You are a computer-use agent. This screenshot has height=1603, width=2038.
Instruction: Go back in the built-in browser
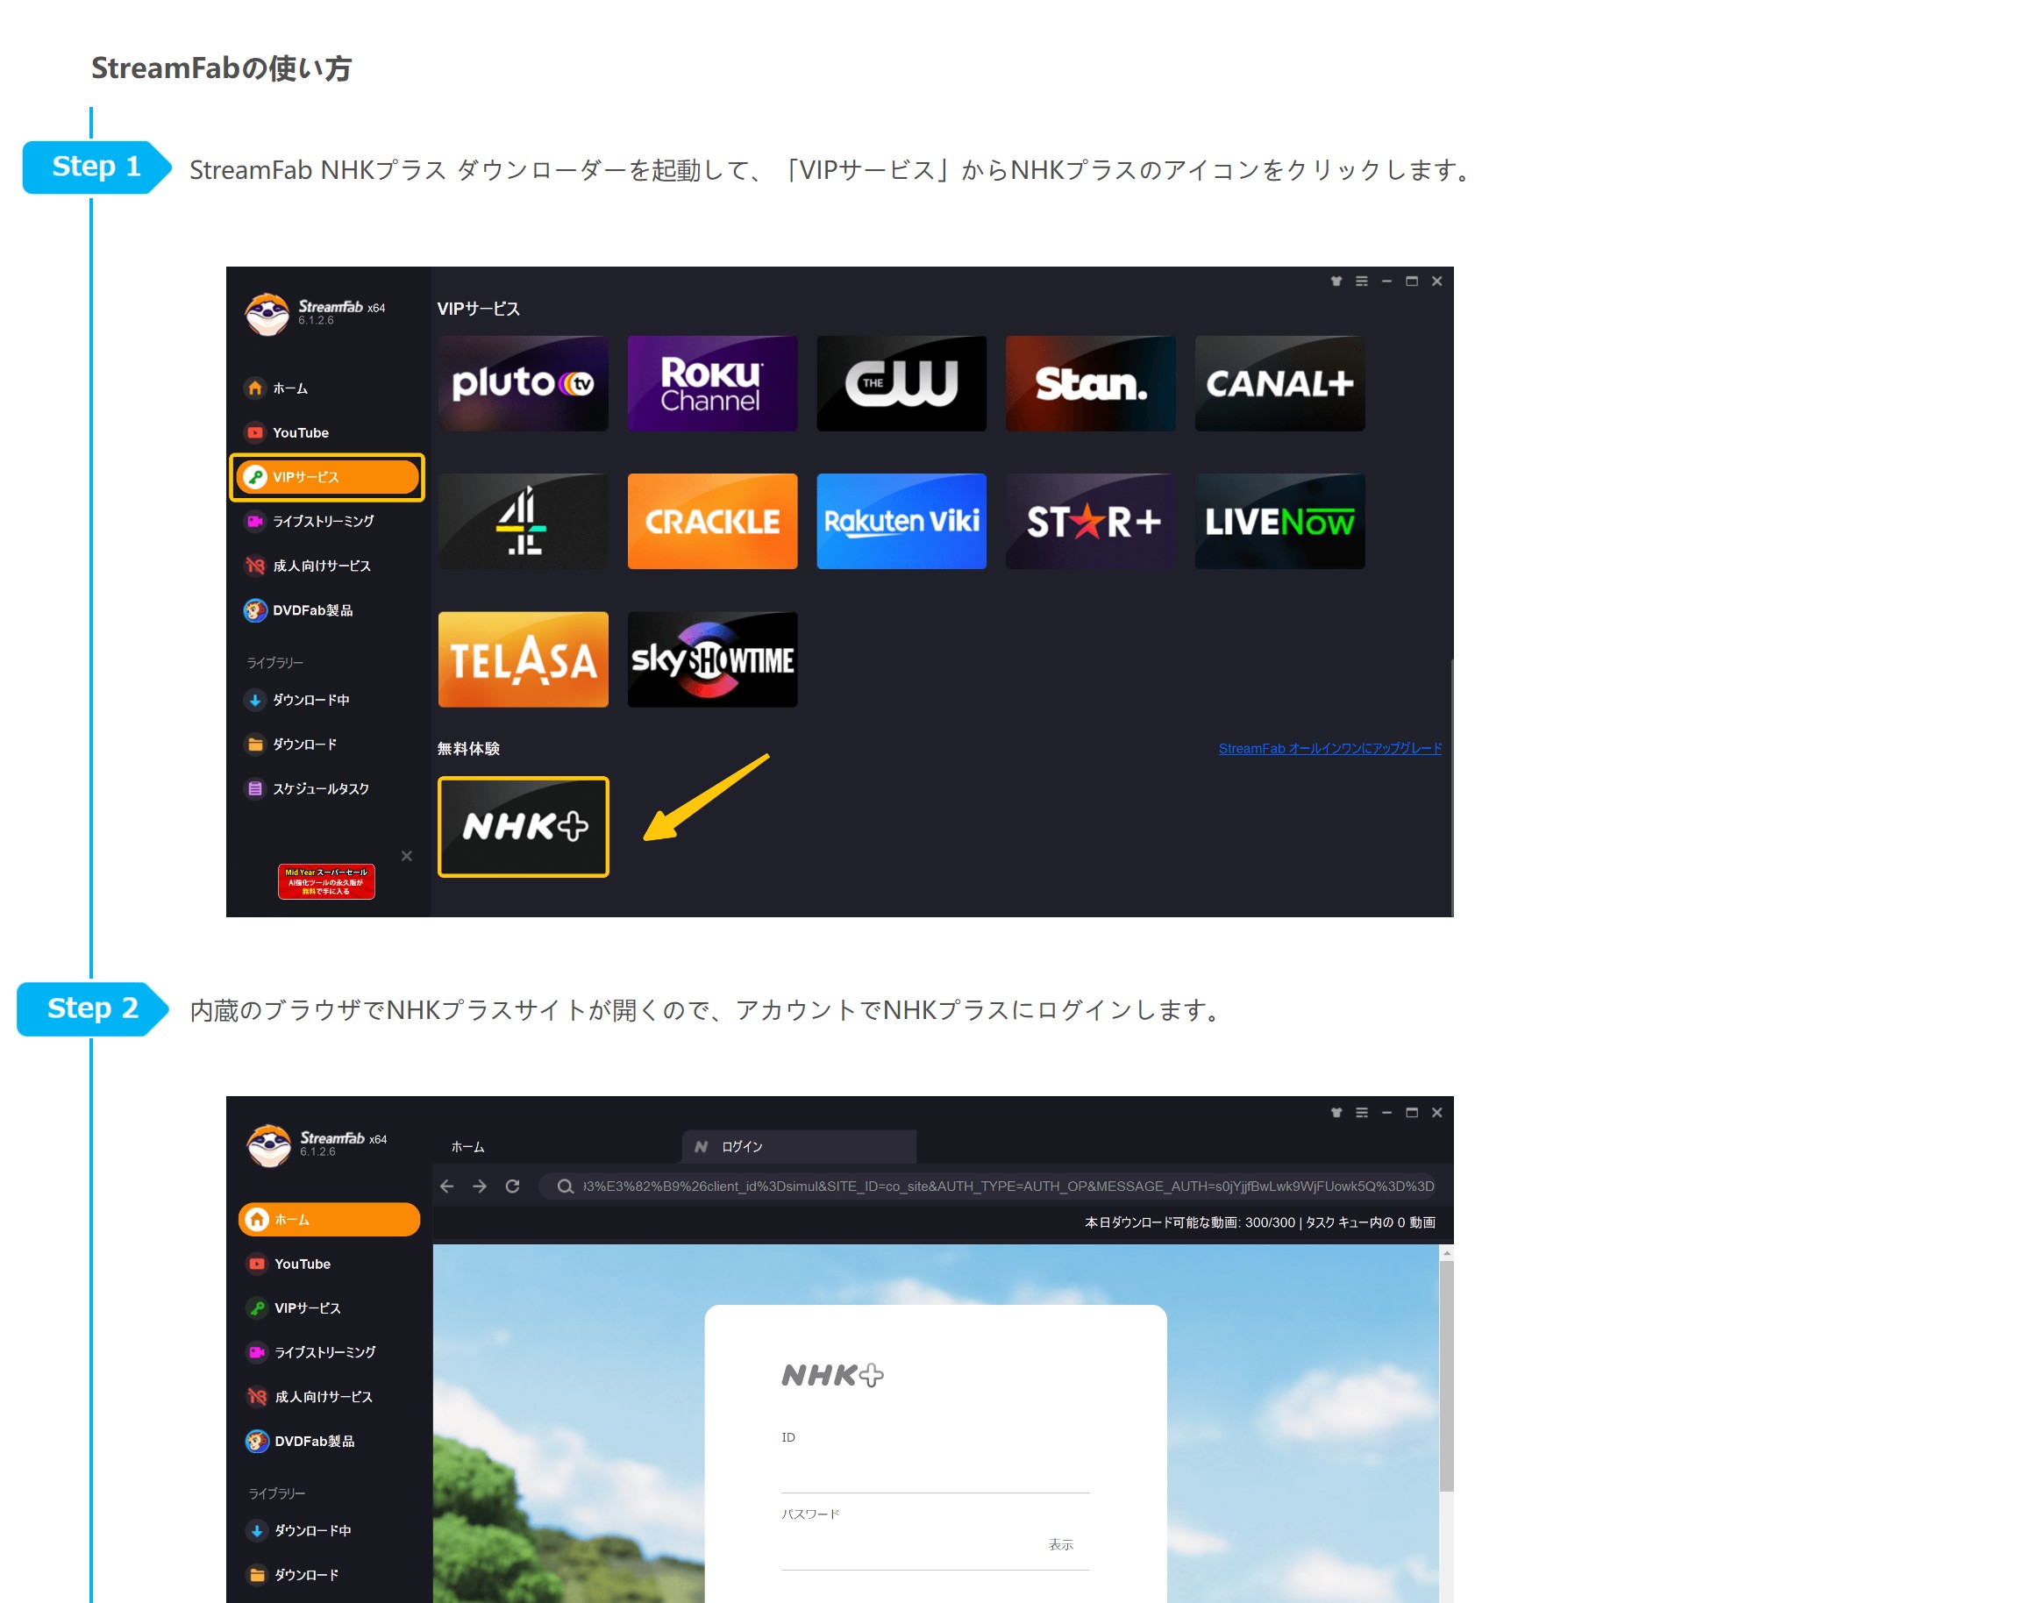click(x=446, y=1186)
